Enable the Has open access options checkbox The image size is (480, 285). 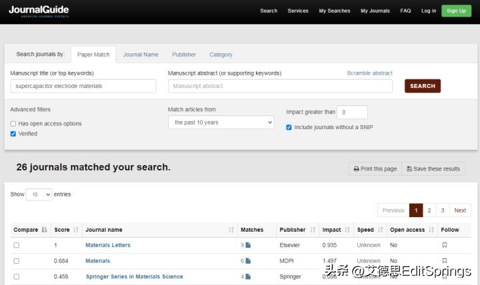[13, 124]
